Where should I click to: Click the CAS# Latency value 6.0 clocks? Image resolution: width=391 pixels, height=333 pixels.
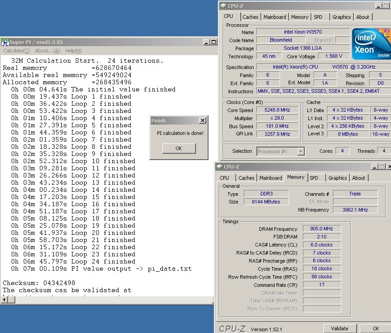[322, 245]
